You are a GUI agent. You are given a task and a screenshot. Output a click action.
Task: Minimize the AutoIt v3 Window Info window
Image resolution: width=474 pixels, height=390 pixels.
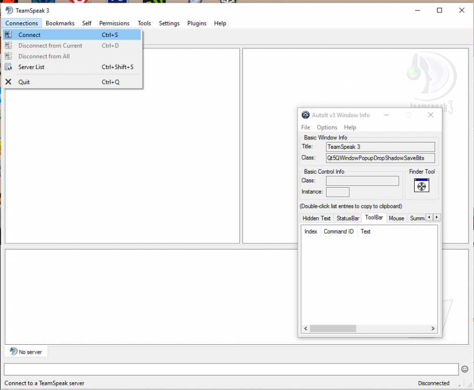(x=387, y=115)
